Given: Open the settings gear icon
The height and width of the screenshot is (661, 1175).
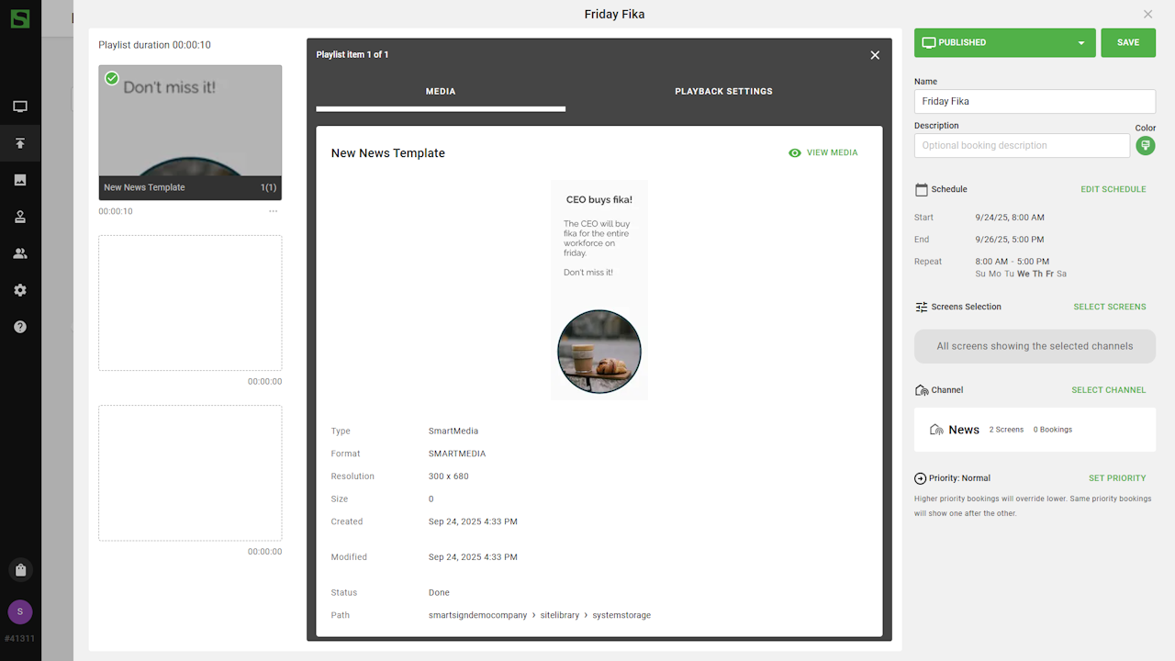Looking at the screenshot, I should 20,290.
